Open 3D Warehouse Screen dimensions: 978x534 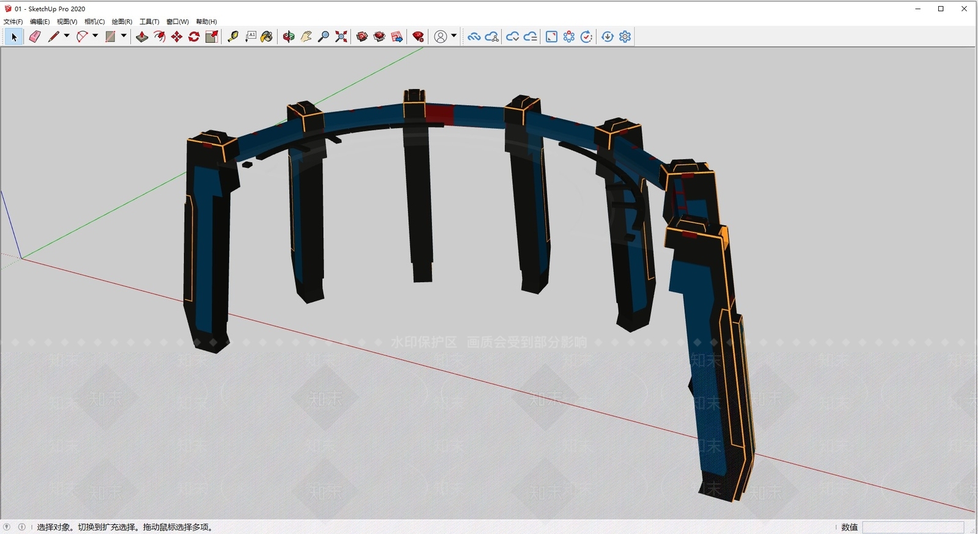tap(362, 37)
